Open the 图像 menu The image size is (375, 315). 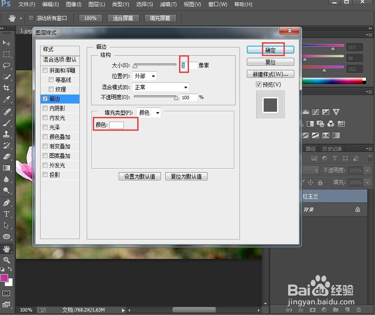coord(74,4)
